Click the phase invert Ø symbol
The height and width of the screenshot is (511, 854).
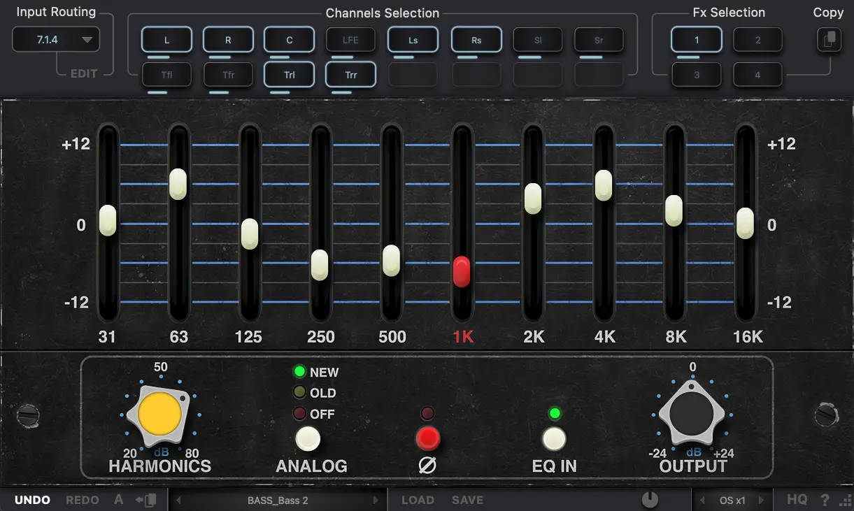pos(427,466)
